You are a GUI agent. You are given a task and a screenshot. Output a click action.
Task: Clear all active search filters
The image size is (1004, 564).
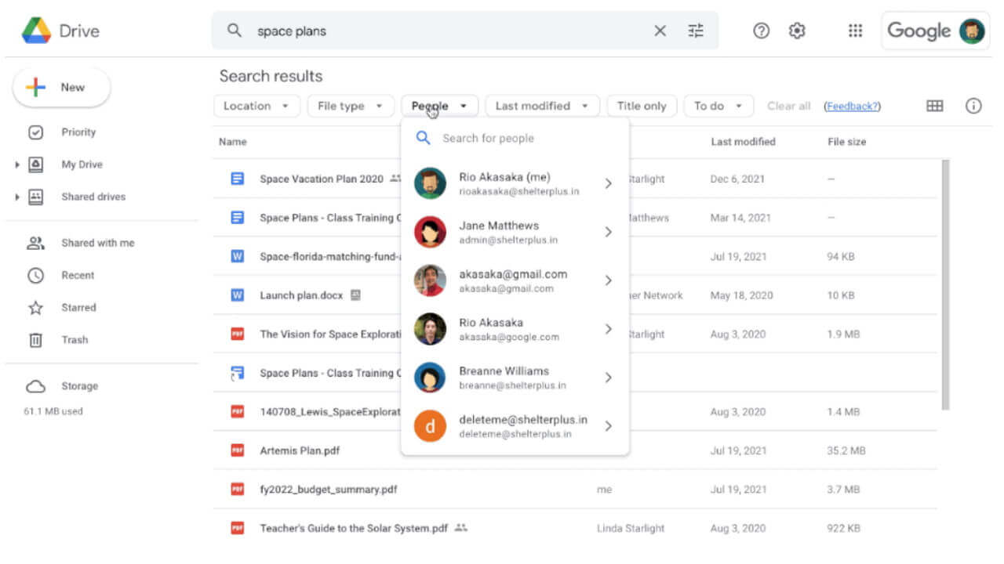click(788, 105)
